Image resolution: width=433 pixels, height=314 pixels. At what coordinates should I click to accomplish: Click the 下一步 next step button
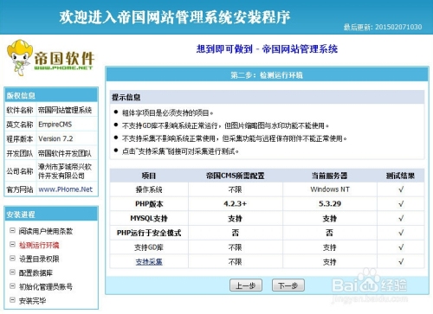coord(288,285)
